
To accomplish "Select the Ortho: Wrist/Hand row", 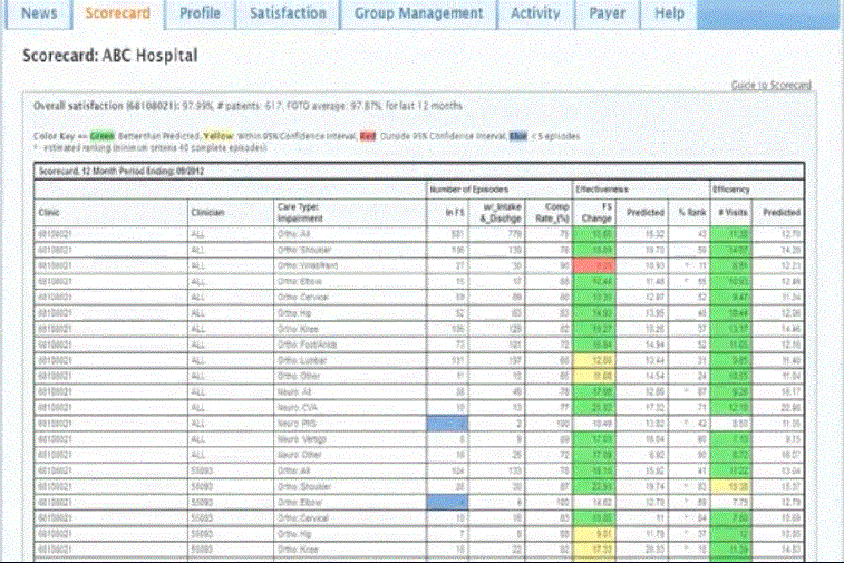I will point(419,266).
